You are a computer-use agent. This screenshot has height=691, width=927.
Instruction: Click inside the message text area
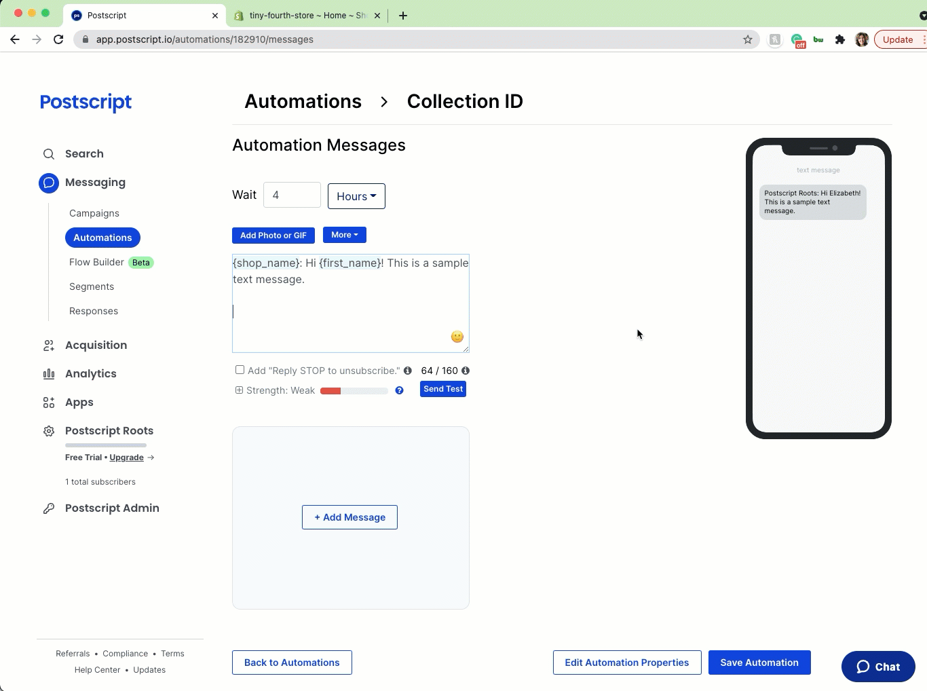[x=351, y=303]
